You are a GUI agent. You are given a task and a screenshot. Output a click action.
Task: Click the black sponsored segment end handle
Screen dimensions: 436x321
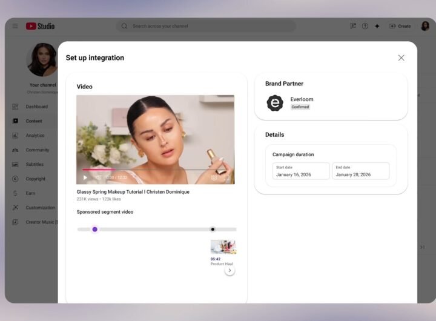(x=213, y=229)
